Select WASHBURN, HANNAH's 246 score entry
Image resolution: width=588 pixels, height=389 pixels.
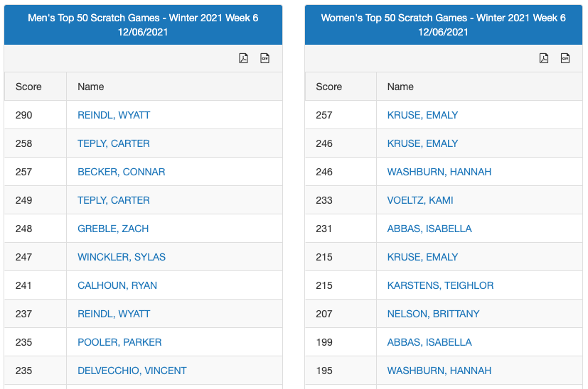pyautogui.click(x=439, y=172)
